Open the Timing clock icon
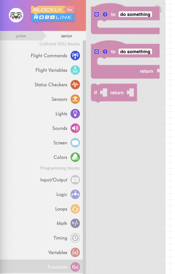The width and height of the screenshot is (175, 274). pos(75,238)
